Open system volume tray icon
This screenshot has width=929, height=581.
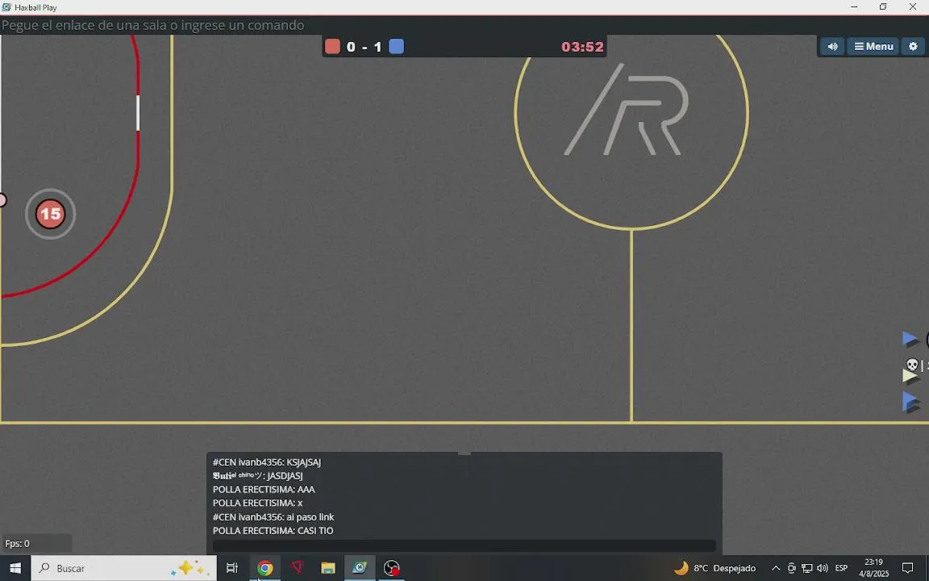coord(823,568)
